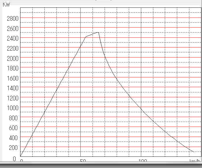Click the 1600 Y-axis value
The height and width of the screenshot is (168, 202).
(12, 78)
